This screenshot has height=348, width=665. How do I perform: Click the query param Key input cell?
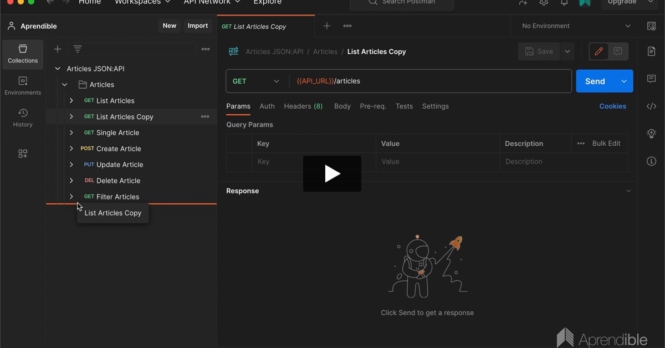pyautogui.click(x=314, y=162)
